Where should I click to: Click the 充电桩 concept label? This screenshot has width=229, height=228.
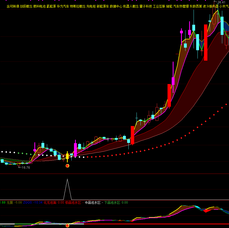91,6
